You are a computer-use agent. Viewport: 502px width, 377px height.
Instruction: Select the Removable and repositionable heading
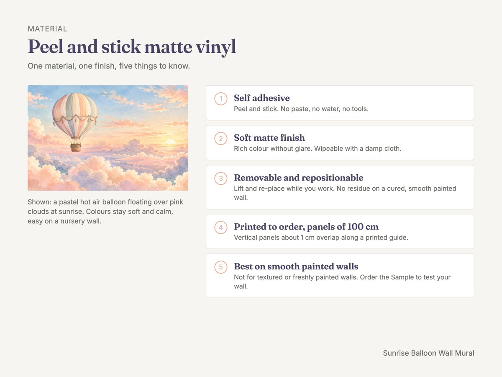299,178
